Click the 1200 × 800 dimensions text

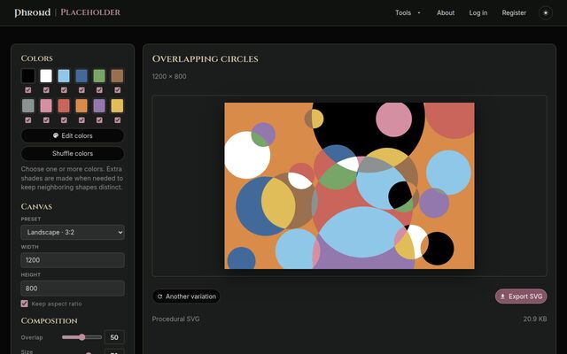tap(169, 77)
